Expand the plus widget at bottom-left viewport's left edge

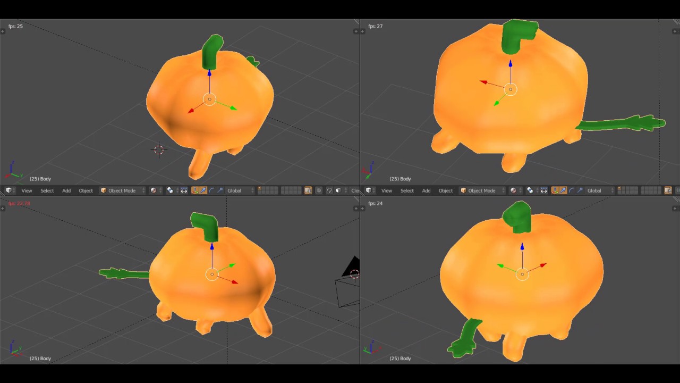[x=3, y=209]
